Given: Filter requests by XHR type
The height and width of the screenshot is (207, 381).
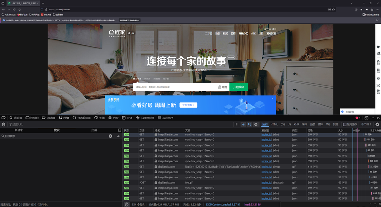Looking at the screenshot, I should tap(296, 124).
